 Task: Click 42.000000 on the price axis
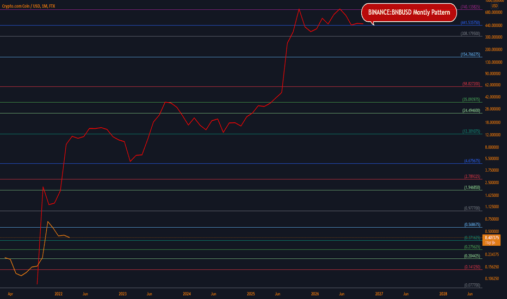(494, 97)
